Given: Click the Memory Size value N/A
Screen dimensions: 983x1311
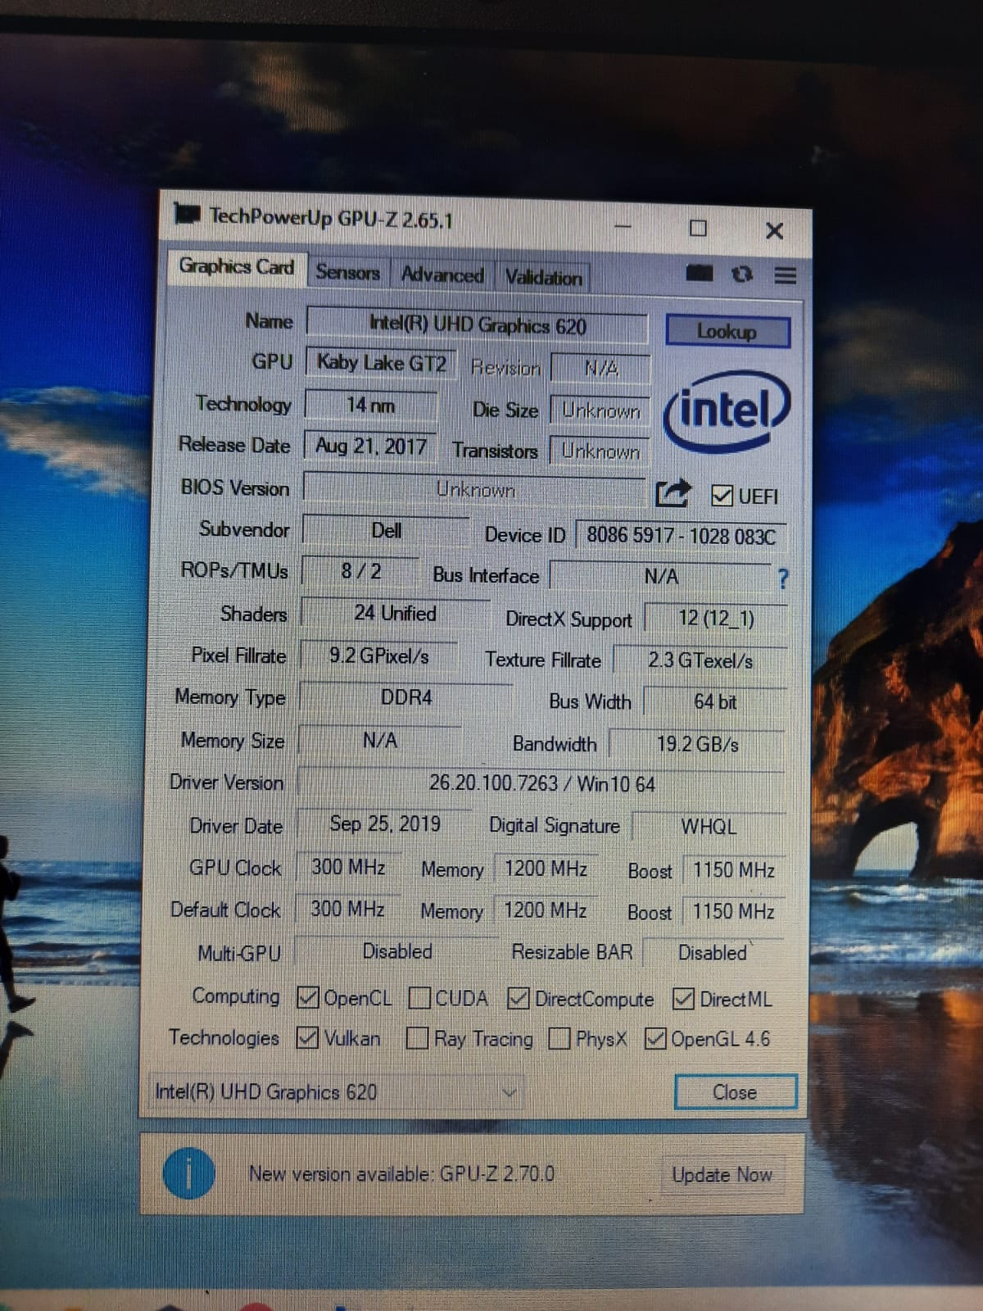Looking at the screenshot, I should [x=380, y=740].
